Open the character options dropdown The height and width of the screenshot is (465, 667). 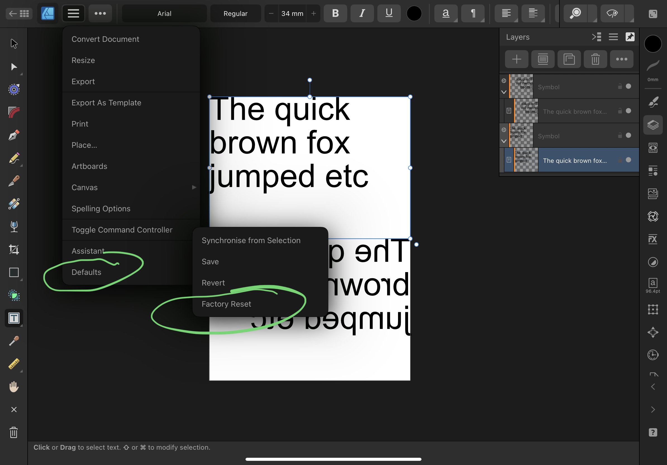(446, 13)
